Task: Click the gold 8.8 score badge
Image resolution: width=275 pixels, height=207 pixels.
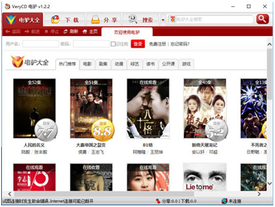Action: point(103,131)
